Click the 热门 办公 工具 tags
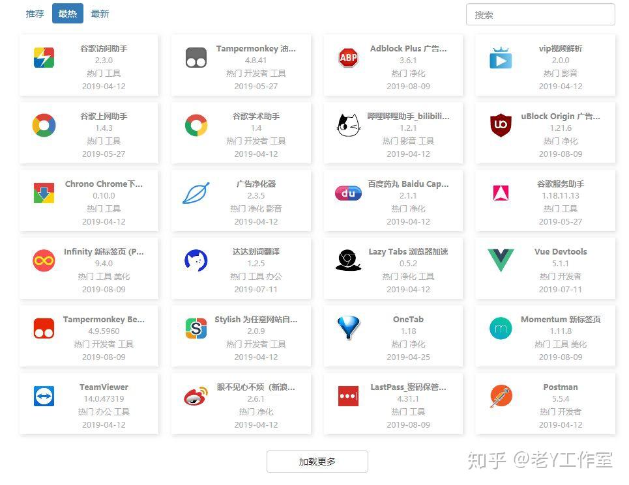 (104, 411)
